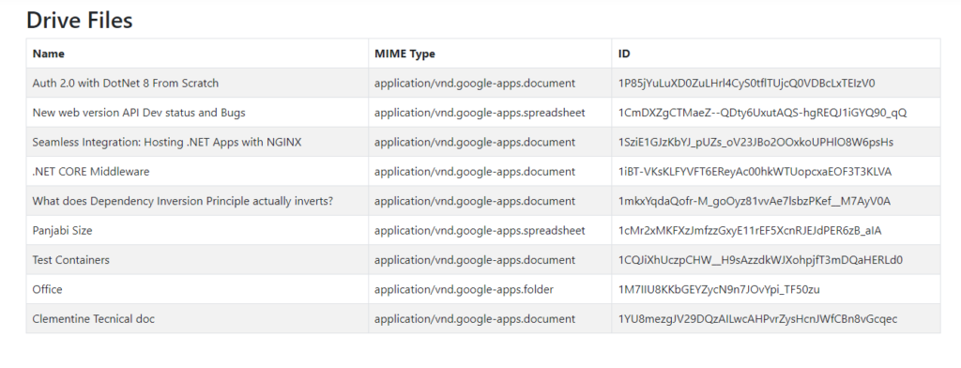Viewport: 961px width, 368px height.
Task: Click the ID starting with 1iBT-VKsKLFYVFT
Action: [755, 171]
